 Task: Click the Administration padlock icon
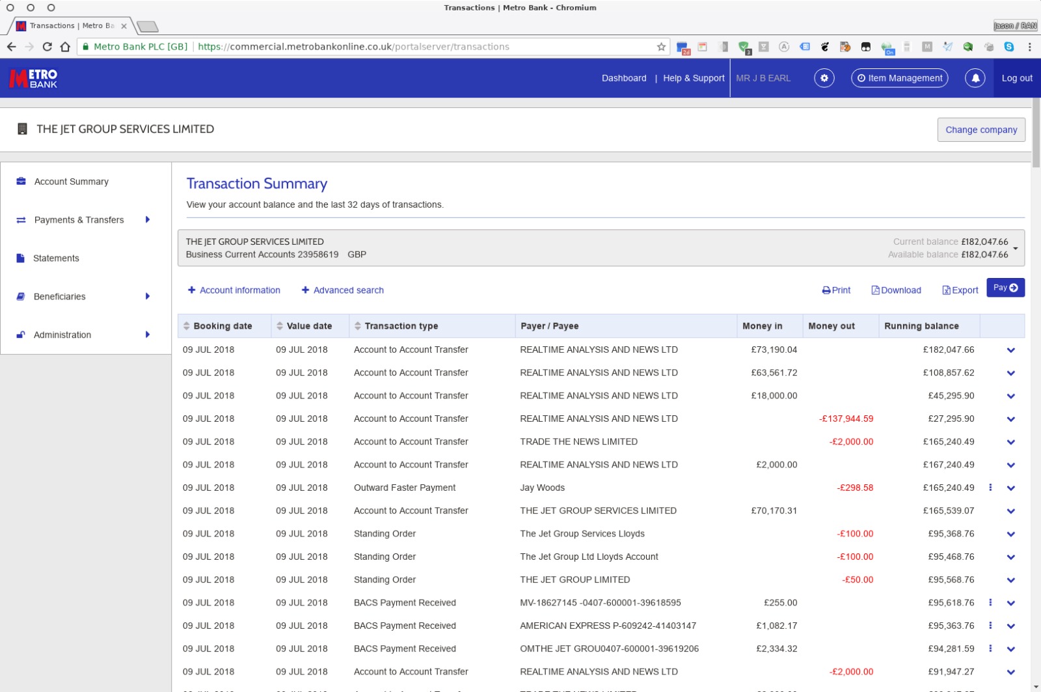tap(21, 335)
